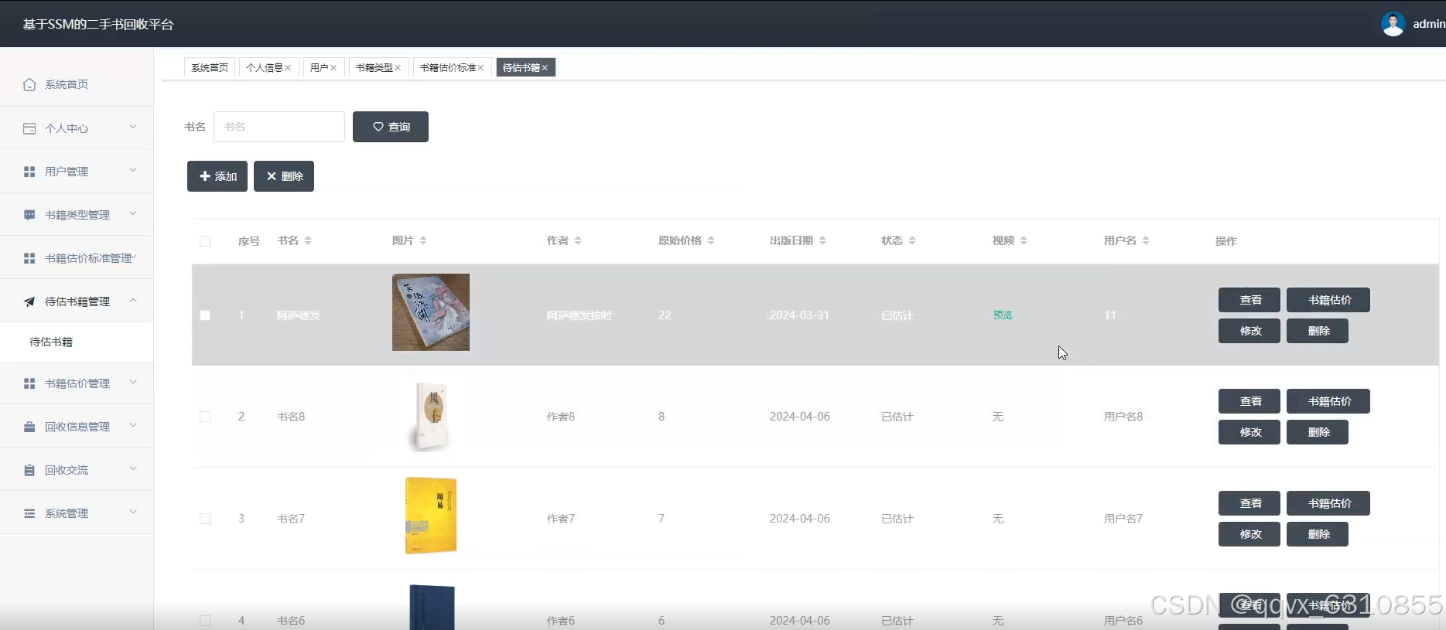Expand the 书籍估价管理 menu chevron
Screen dimensions: 1446x630
(133, 382)
